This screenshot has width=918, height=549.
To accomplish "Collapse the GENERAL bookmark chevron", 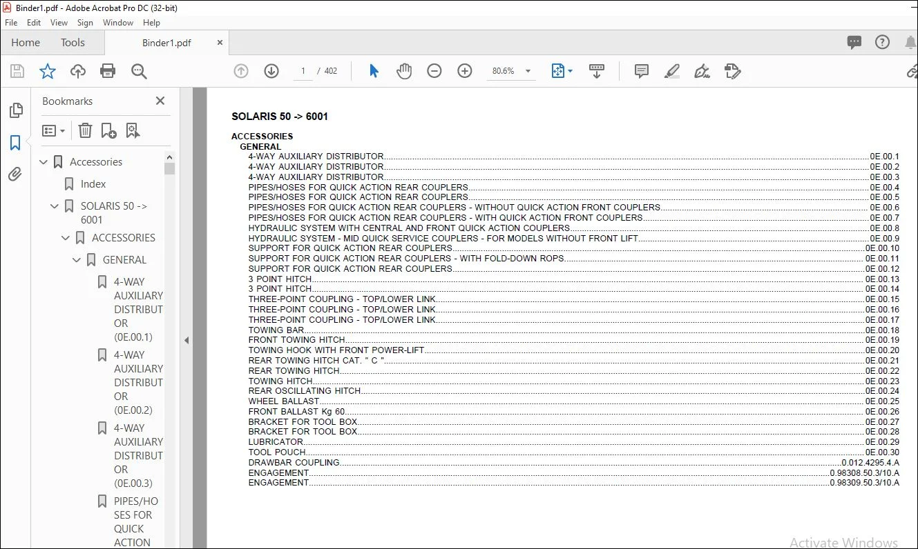I will (x=77, y=260).
